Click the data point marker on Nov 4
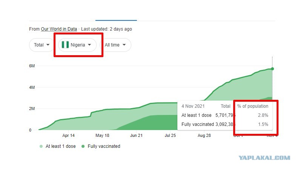This screenshot has height=169, width=300. pos(272,69)
